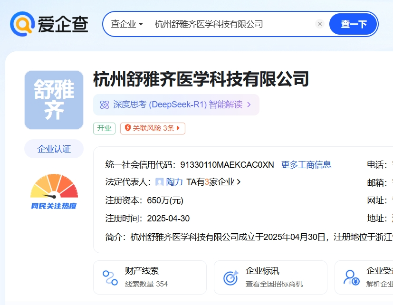Open legal representative 陶力's profile
Screen dimensions: 393x305
174,181
